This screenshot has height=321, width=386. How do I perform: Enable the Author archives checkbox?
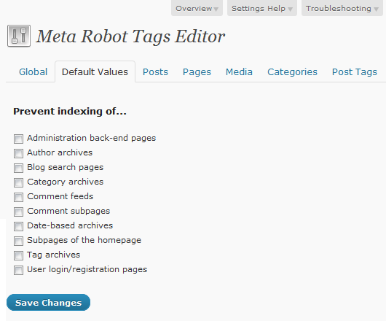(18, 153)
